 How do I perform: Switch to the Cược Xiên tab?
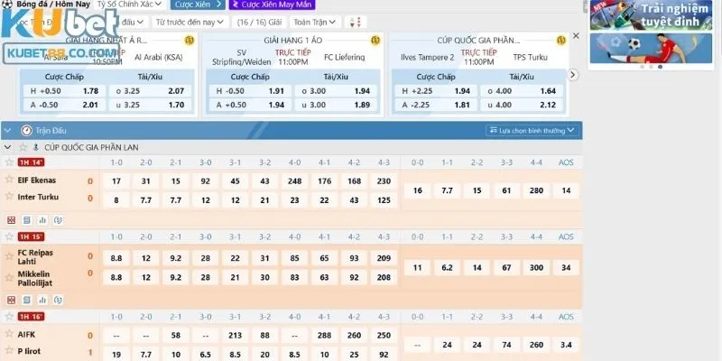click(190, 5)
